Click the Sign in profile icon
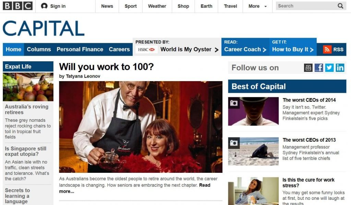This screenshot has height=205, width=351. [x=44, y=6]
